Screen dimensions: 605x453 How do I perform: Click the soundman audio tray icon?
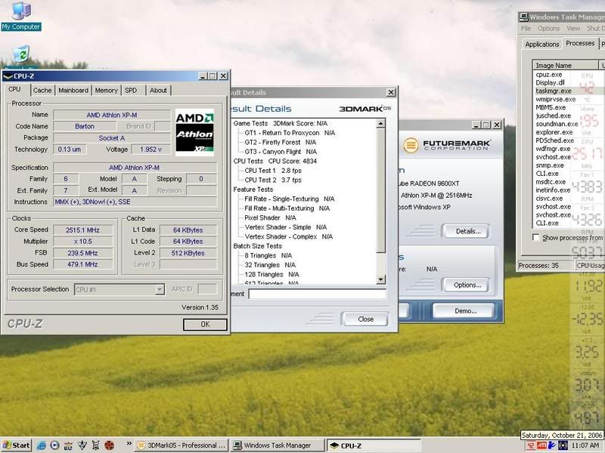pos(563,445)
